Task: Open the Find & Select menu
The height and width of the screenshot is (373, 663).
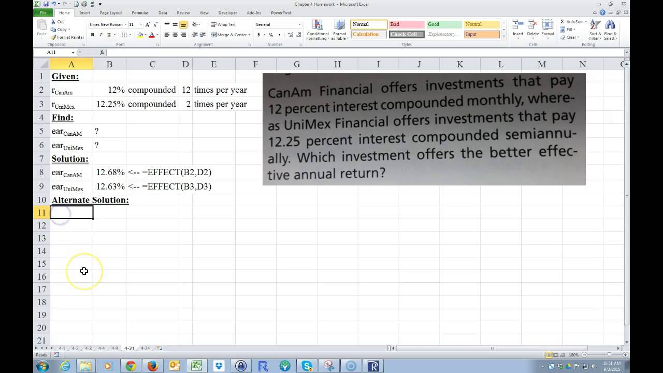Action: click(x=610, y=30)
